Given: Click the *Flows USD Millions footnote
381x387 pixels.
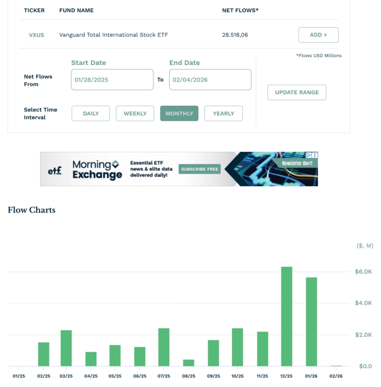Looking at the screenshot, I should pos(319,56).
